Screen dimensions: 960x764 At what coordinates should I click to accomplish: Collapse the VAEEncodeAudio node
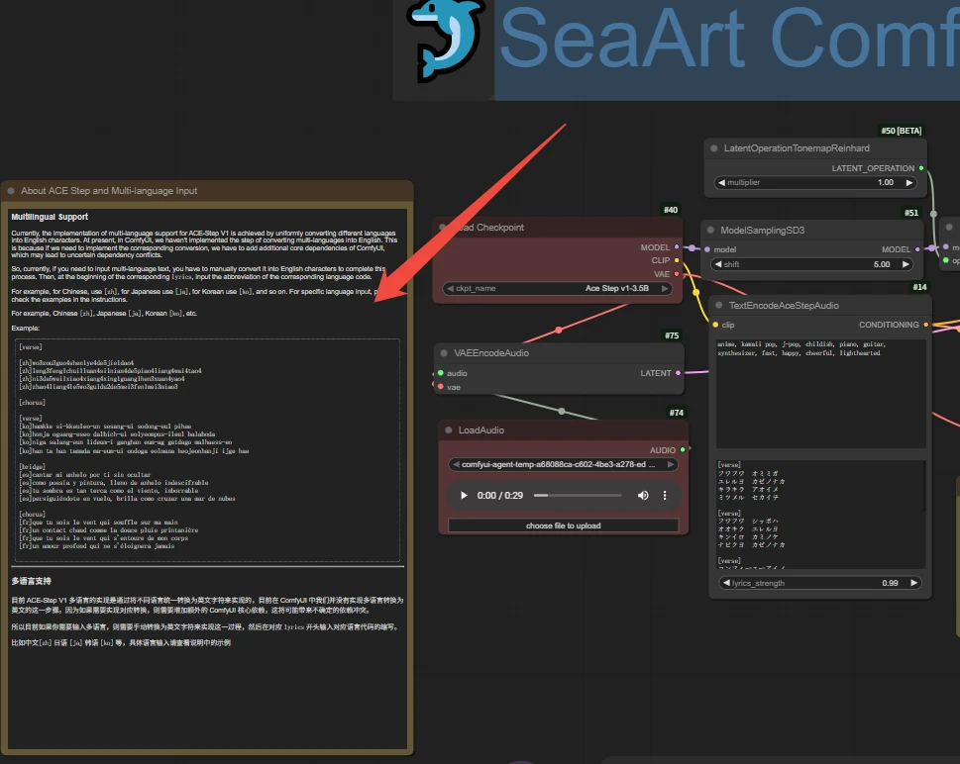tap(444, 353)
